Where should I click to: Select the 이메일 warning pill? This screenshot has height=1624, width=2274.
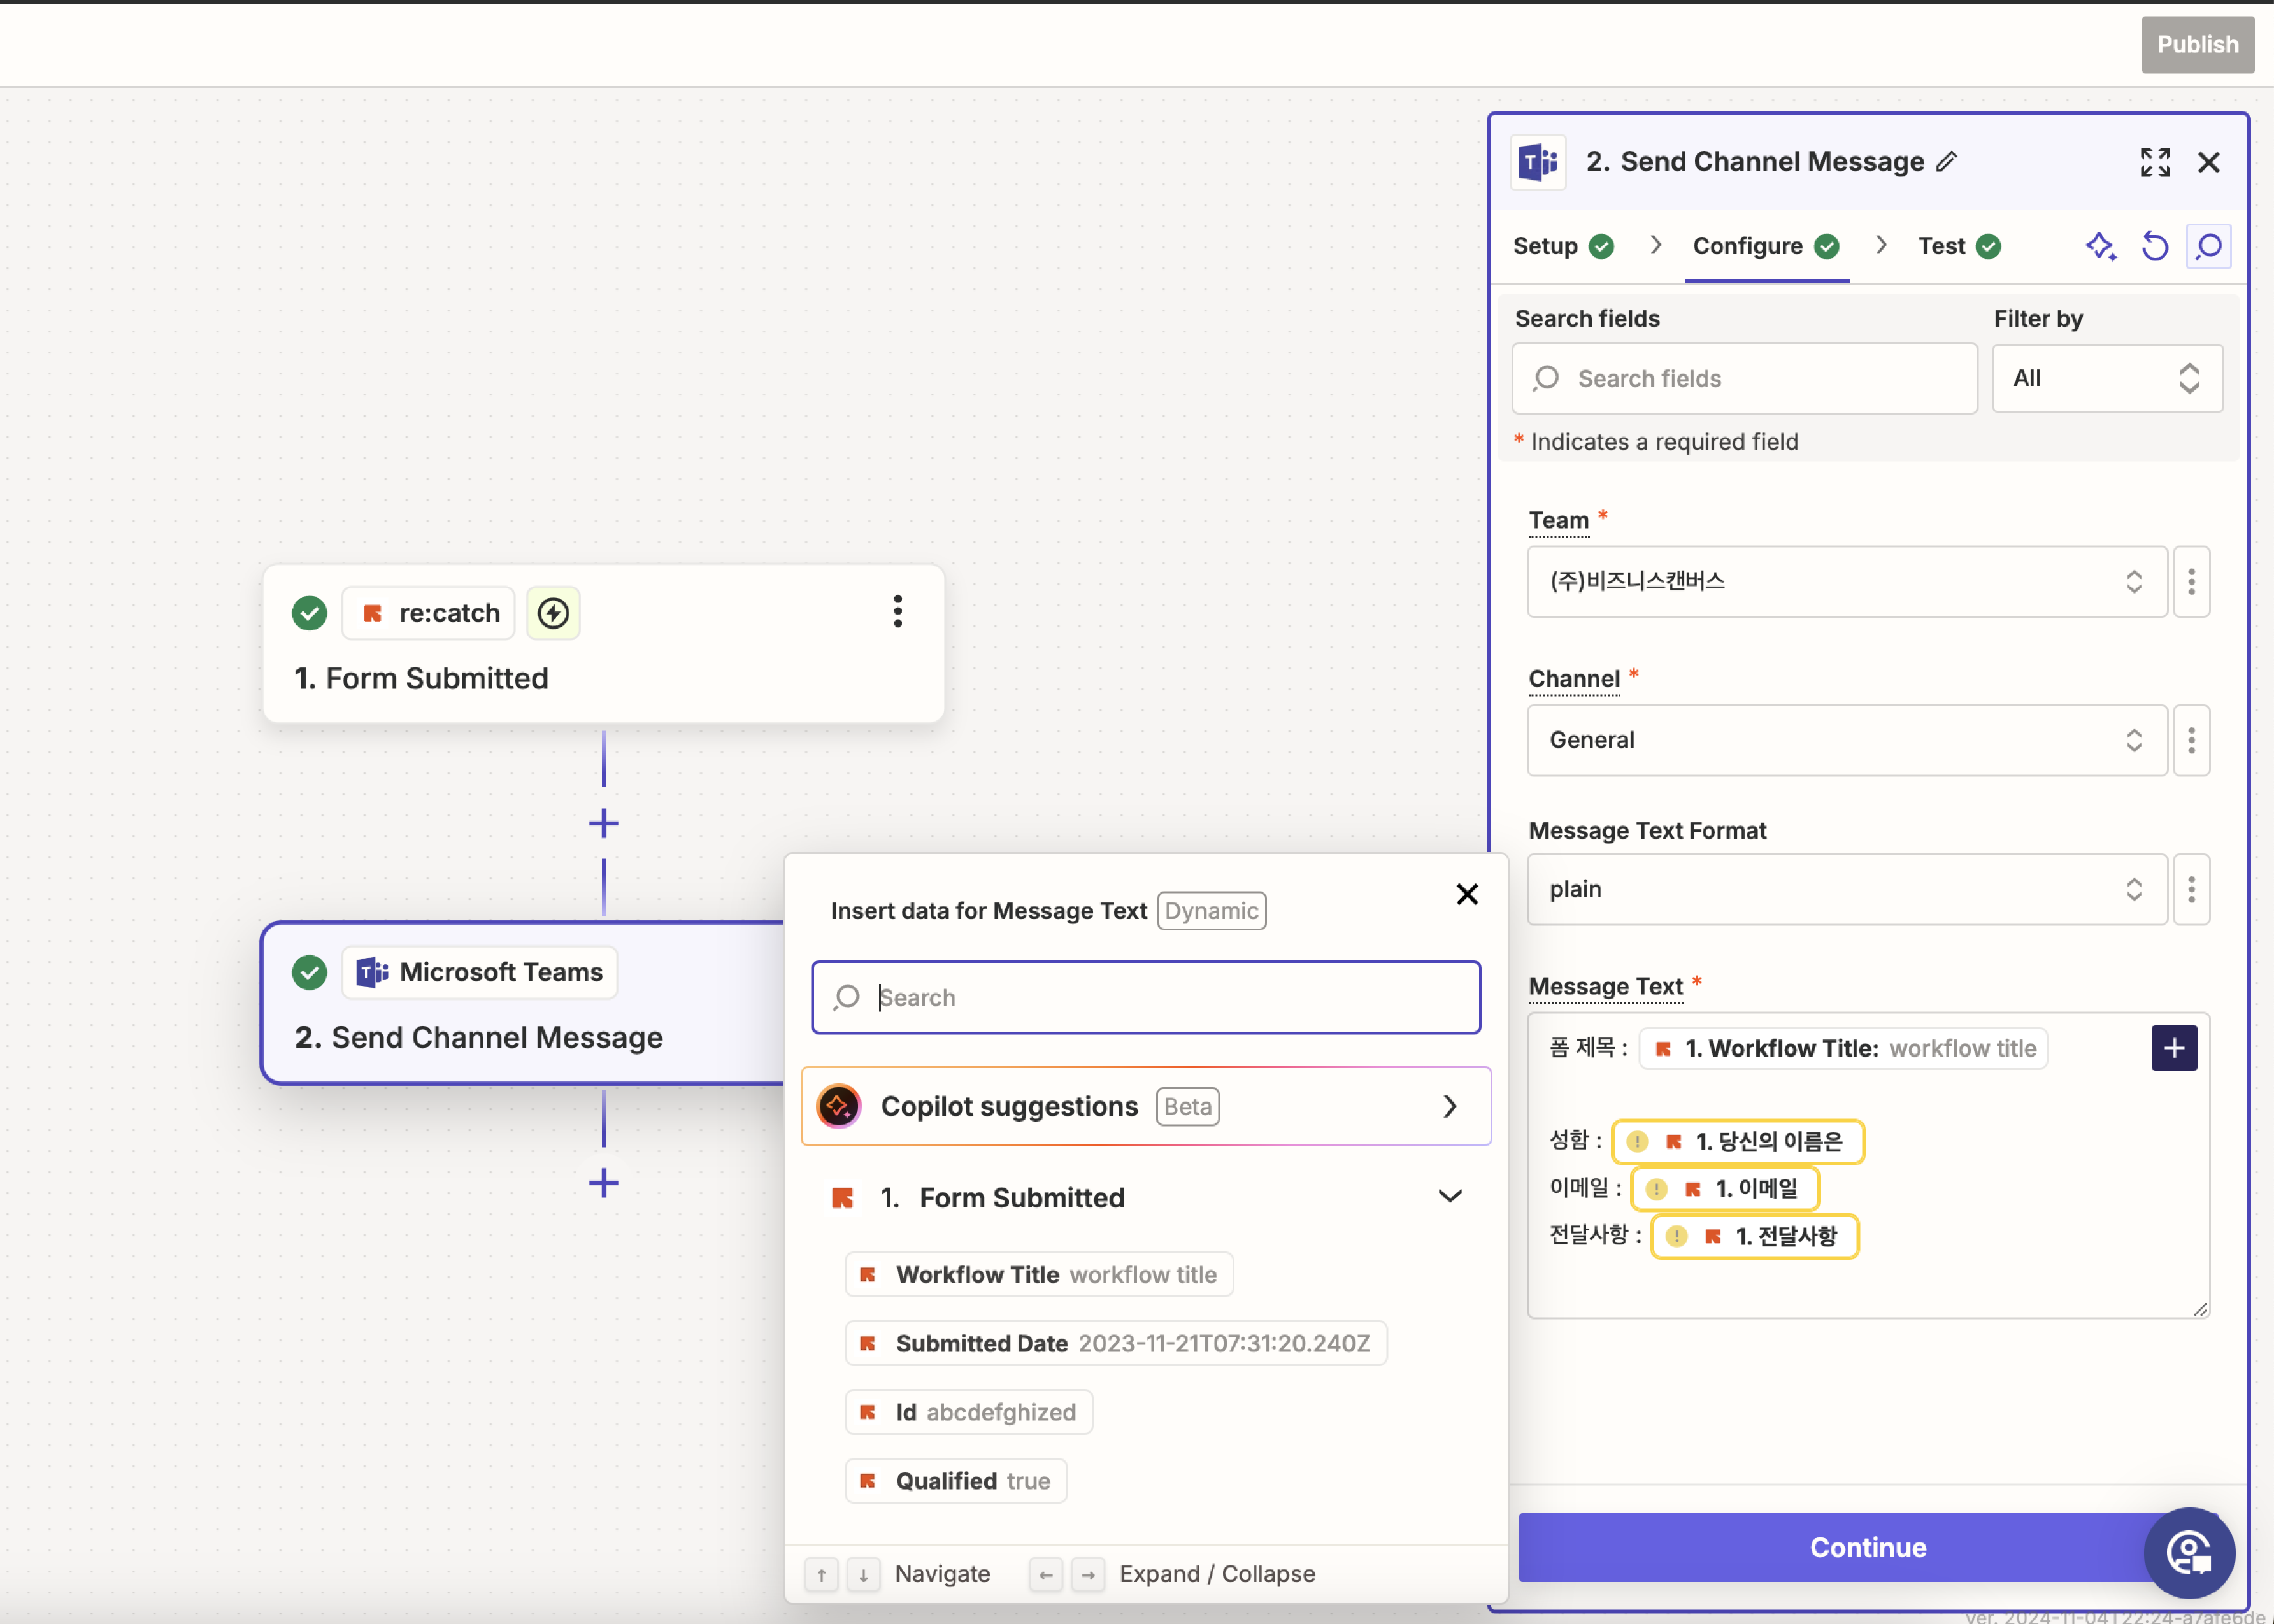click(1724, 1189)
